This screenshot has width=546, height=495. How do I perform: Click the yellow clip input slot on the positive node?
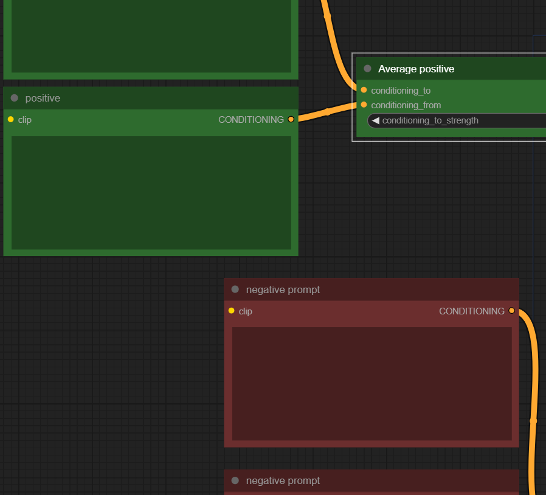[10, 119]
